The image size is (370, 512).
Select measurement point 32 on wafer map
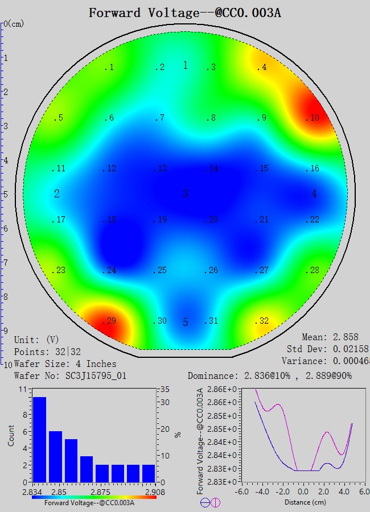tap(261, 321)
